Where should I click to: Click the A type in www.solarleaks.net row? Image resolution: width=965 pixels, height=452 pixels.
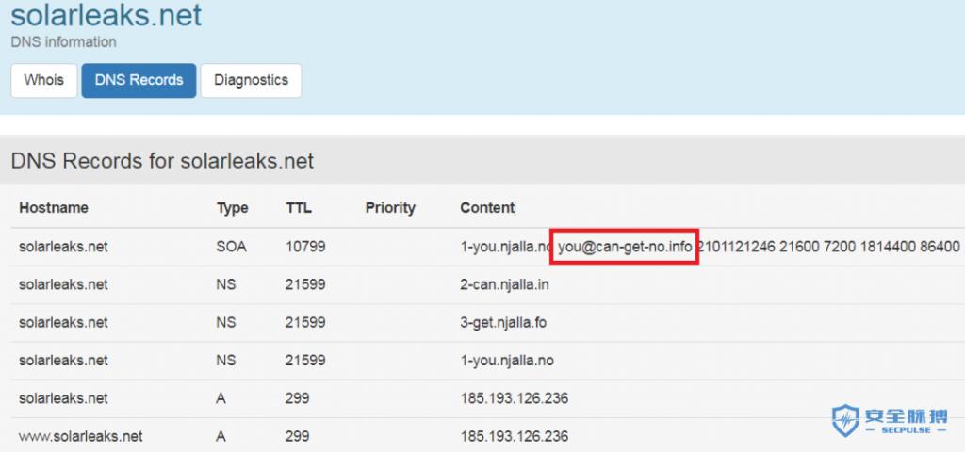pos(221,437)
